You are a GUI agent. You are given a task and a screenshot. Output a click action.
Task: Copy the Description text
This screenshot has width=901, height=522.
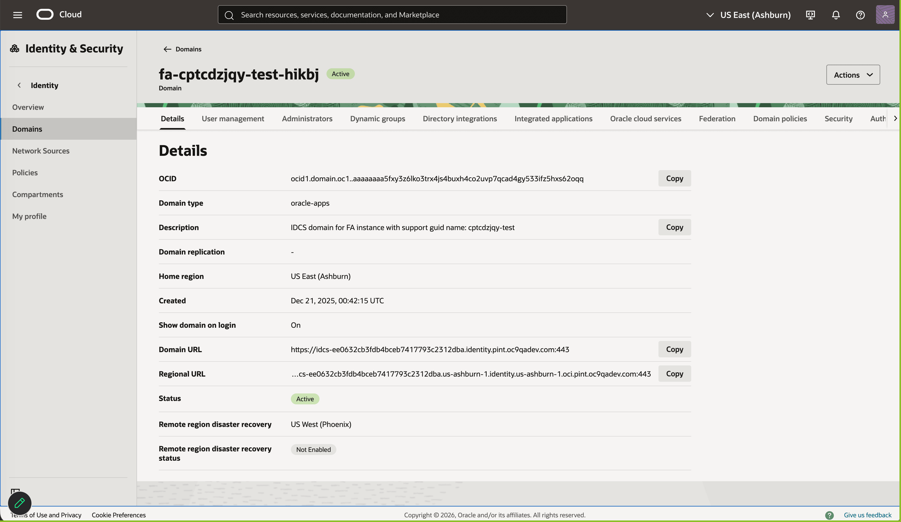(674, 227)
